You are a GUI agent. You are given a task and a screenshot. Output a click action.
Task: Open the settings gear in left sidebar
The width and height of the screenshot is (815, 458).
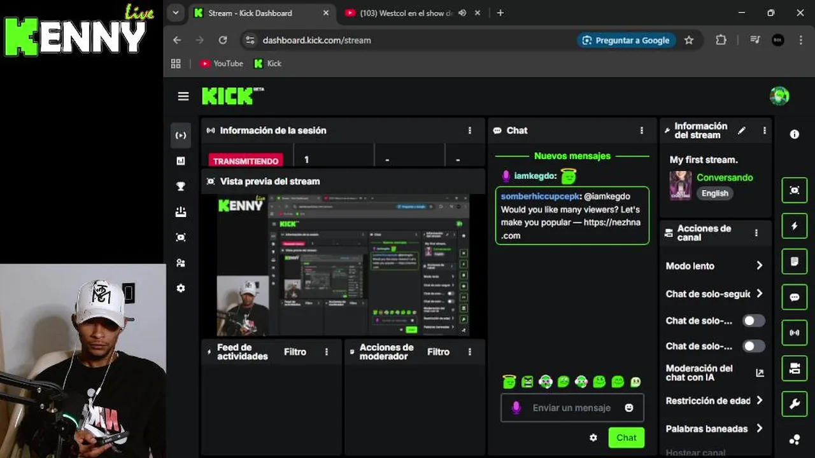[x=181, y=288]
